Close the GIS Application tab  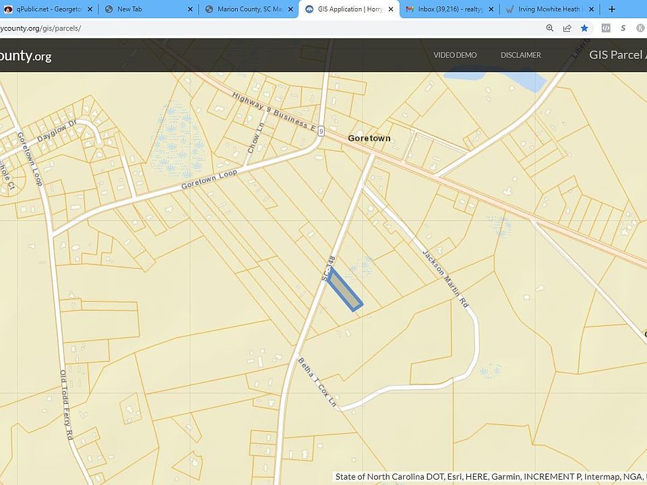coord(391,9)
